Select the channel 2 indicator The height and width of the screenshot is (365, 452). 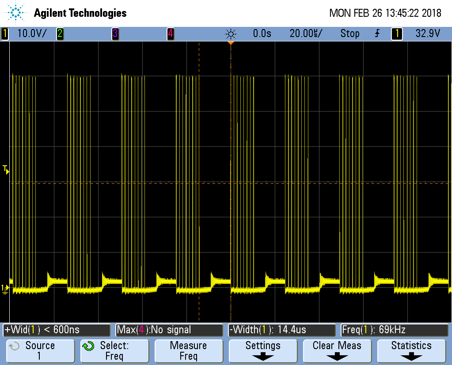click(x=60, y=34)
